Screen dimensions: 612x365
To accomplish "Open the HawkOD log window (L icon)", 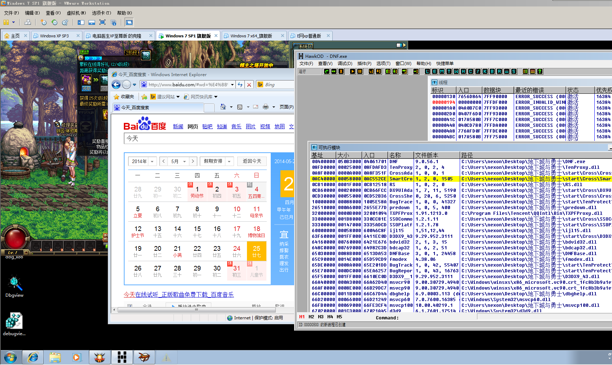I will (427, 71).
